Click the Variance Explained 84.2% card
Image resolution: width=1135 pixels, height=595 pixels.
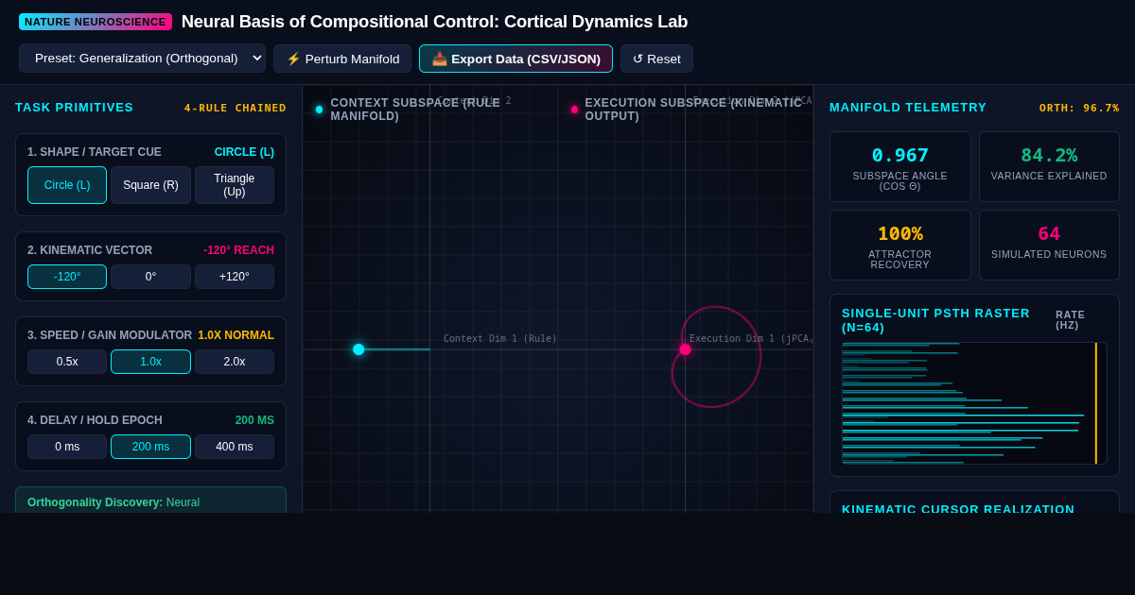point(1049,166)
